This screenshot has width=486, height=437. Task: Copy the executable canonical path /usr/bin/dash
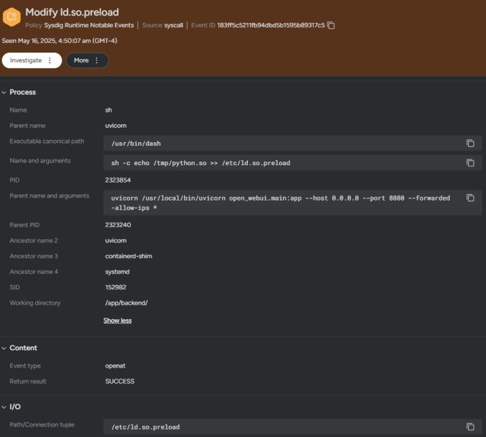[470, 144]
